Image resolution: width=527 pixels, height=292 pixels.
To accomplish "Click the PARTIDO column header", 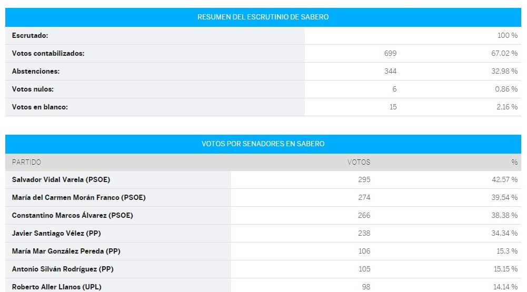I will 26,162.
